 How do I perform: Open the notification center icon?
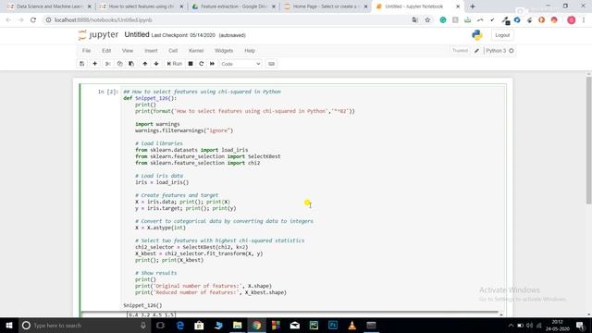[580, 326]
